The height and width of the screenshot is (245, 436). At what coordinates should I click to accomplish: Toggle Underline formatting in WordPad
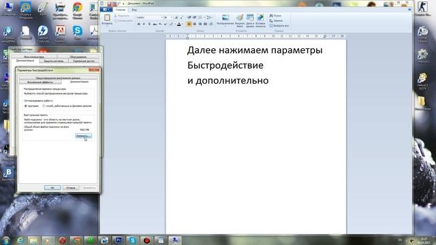click(x=149, y=24)
